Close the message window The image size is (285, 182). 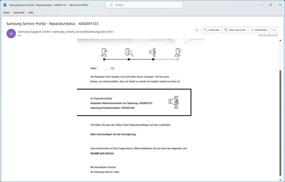[280, 5]
